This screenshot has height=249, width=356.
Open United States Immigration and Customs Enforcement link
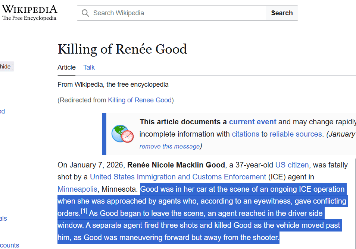(178, 177)
